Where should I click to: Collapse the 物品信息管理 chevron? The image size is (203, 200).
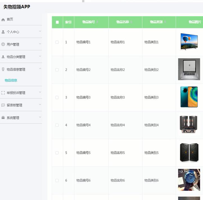(x=40, y=69)
